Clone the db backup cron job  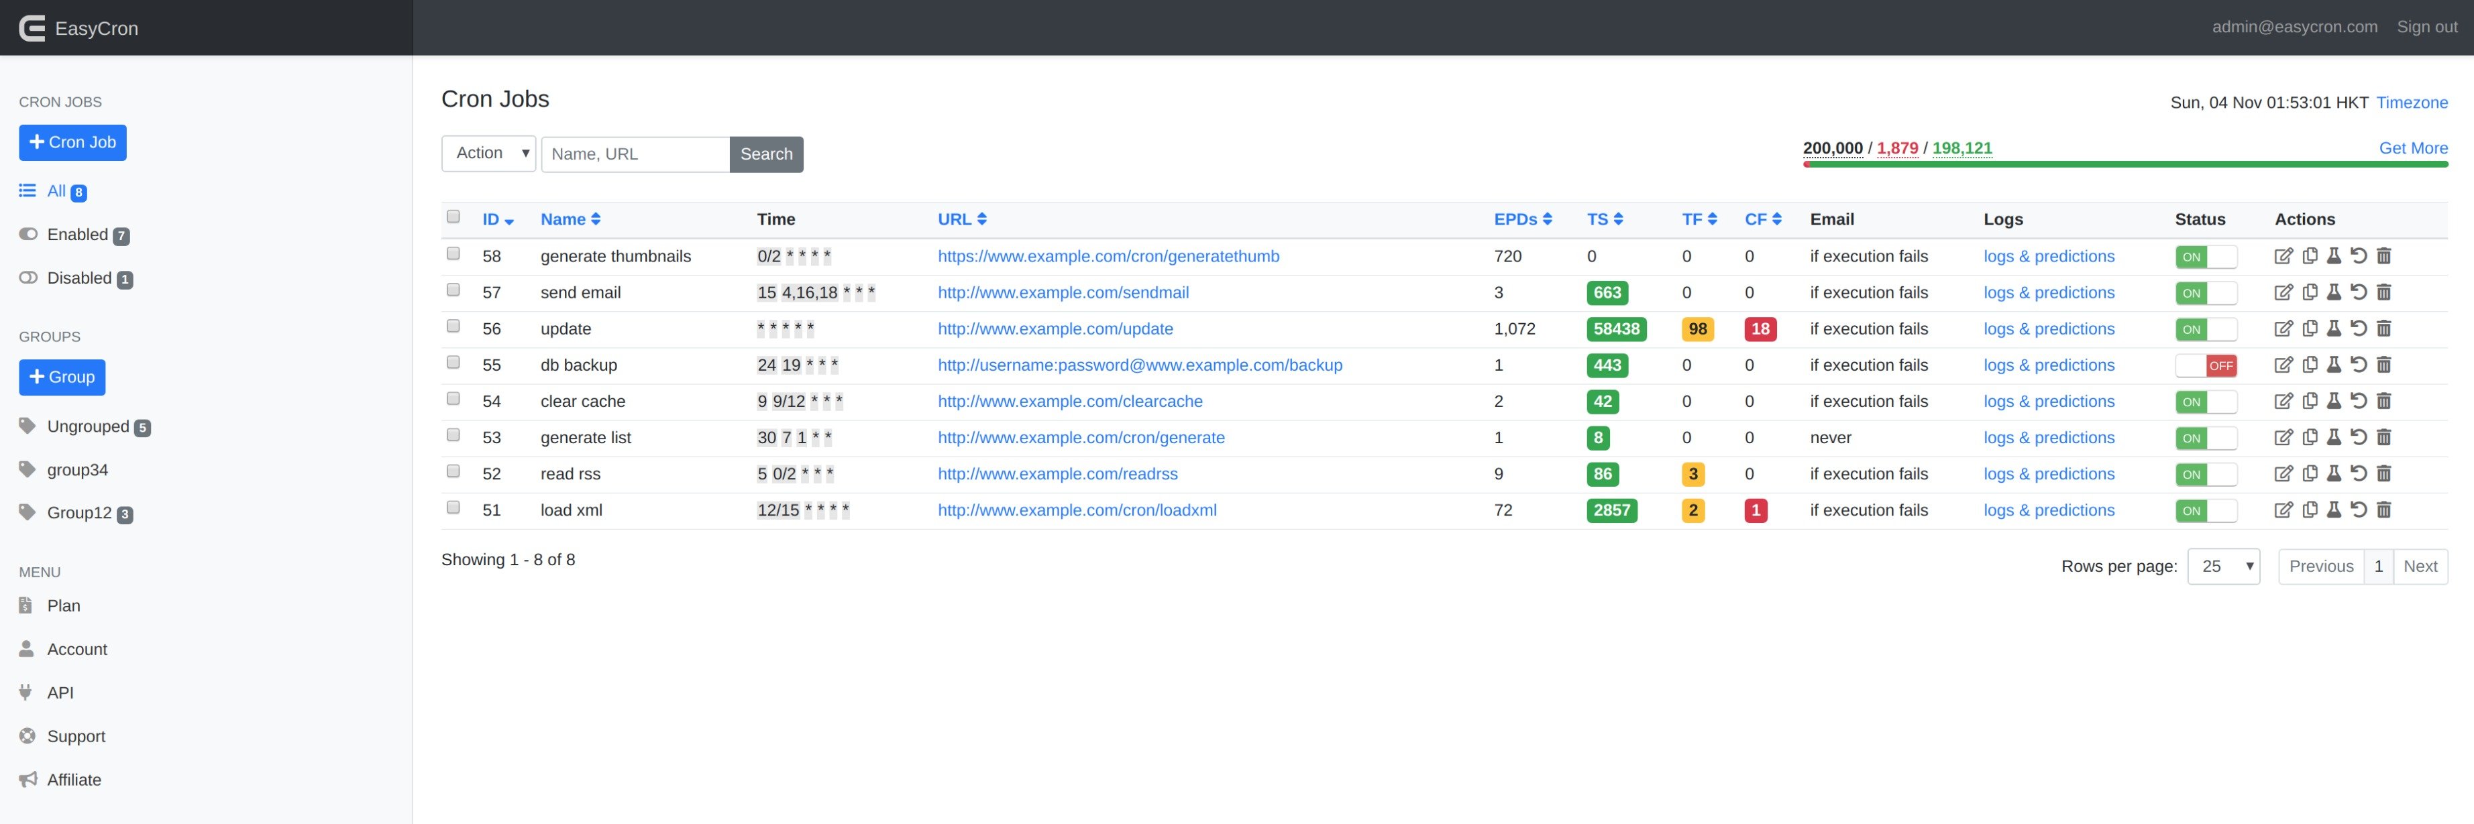2310,365
